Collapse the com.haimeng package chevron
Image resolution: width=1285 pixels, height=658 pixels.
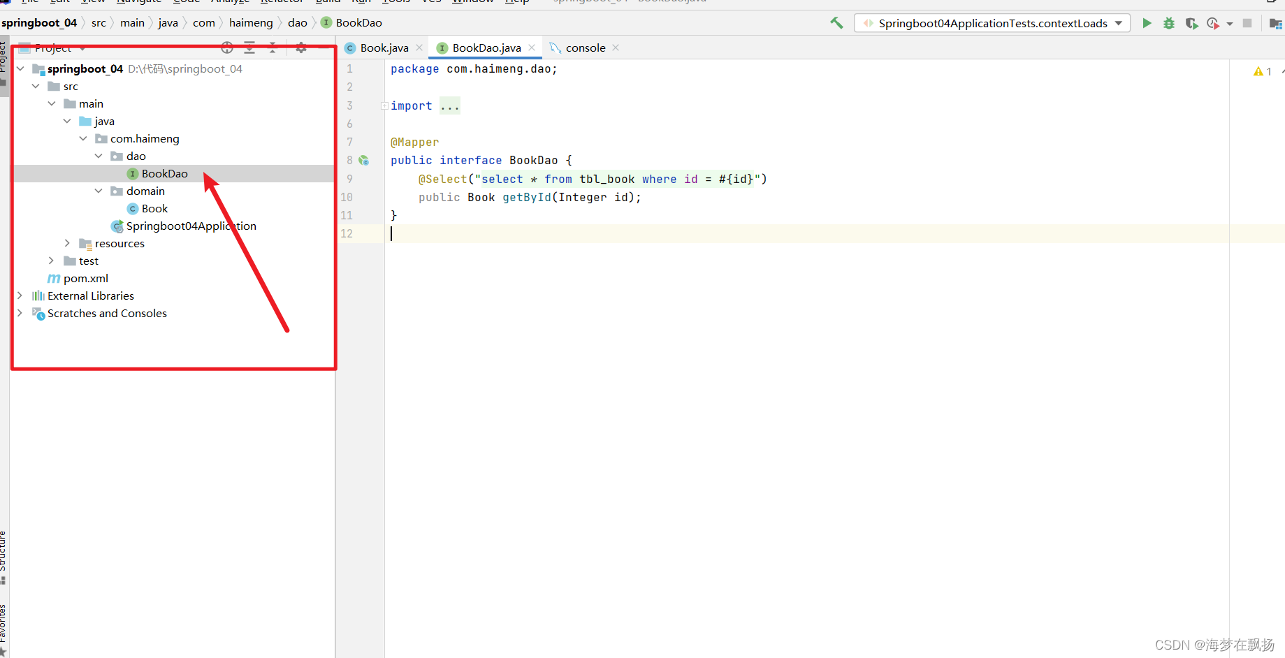point(83,138)
